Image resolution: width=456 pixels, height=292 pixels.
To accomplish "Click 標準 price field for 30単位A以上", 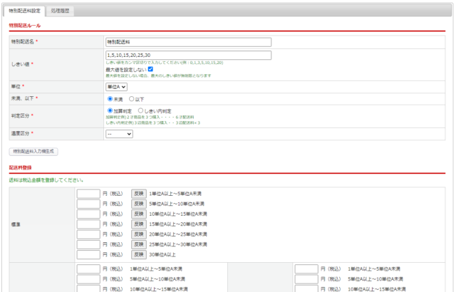I will point(88,254).
